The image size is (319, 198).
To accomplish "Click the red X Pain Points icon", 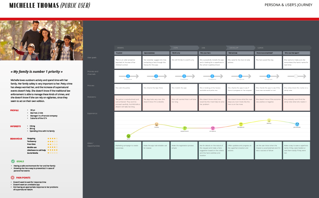I will pos(13,178).
